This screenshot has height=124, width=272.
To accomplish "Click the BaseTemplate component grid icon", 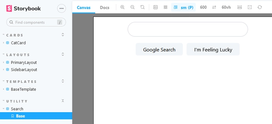I will click(x=7, y=89).
